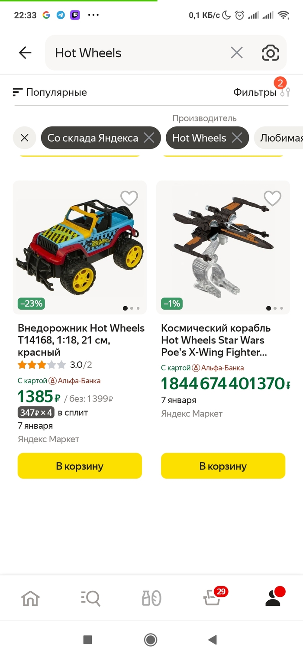Open camera search by image
The height and width of the screenshot is (657, 303).
click(271, 53)
